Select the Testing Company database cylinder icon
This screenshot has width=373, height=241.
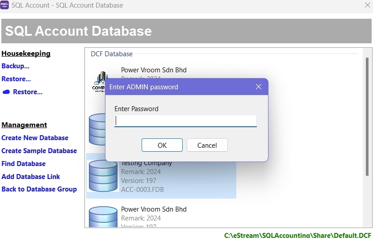pyautogui.click(x=103, y=176)
